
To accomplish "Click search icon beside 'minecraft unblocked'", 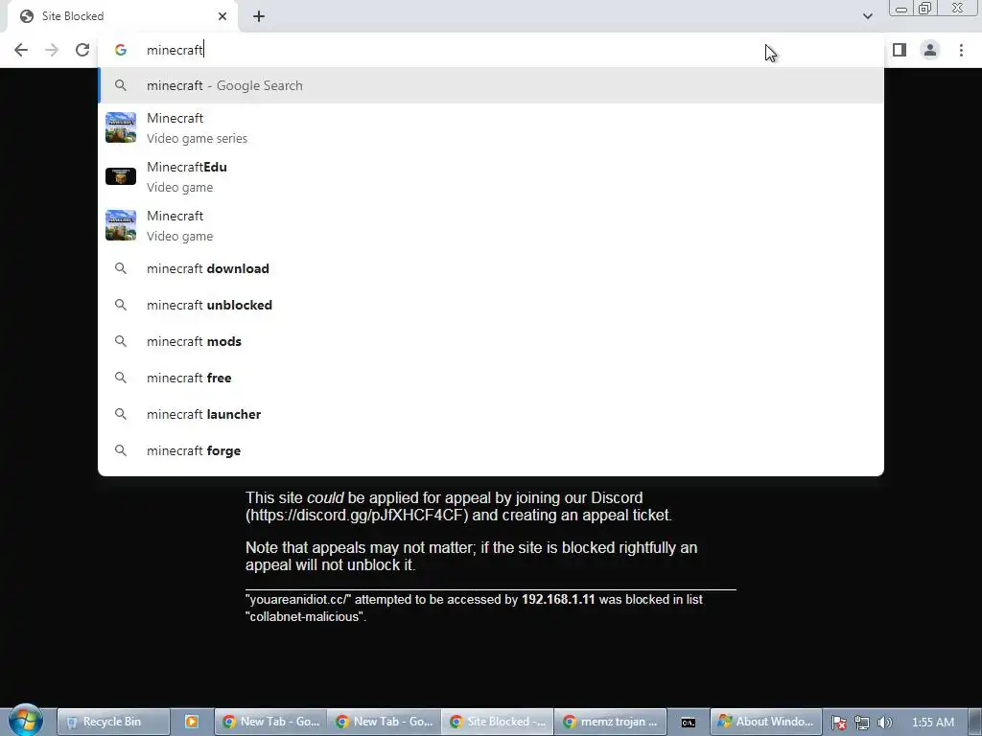I will [121, 305].
